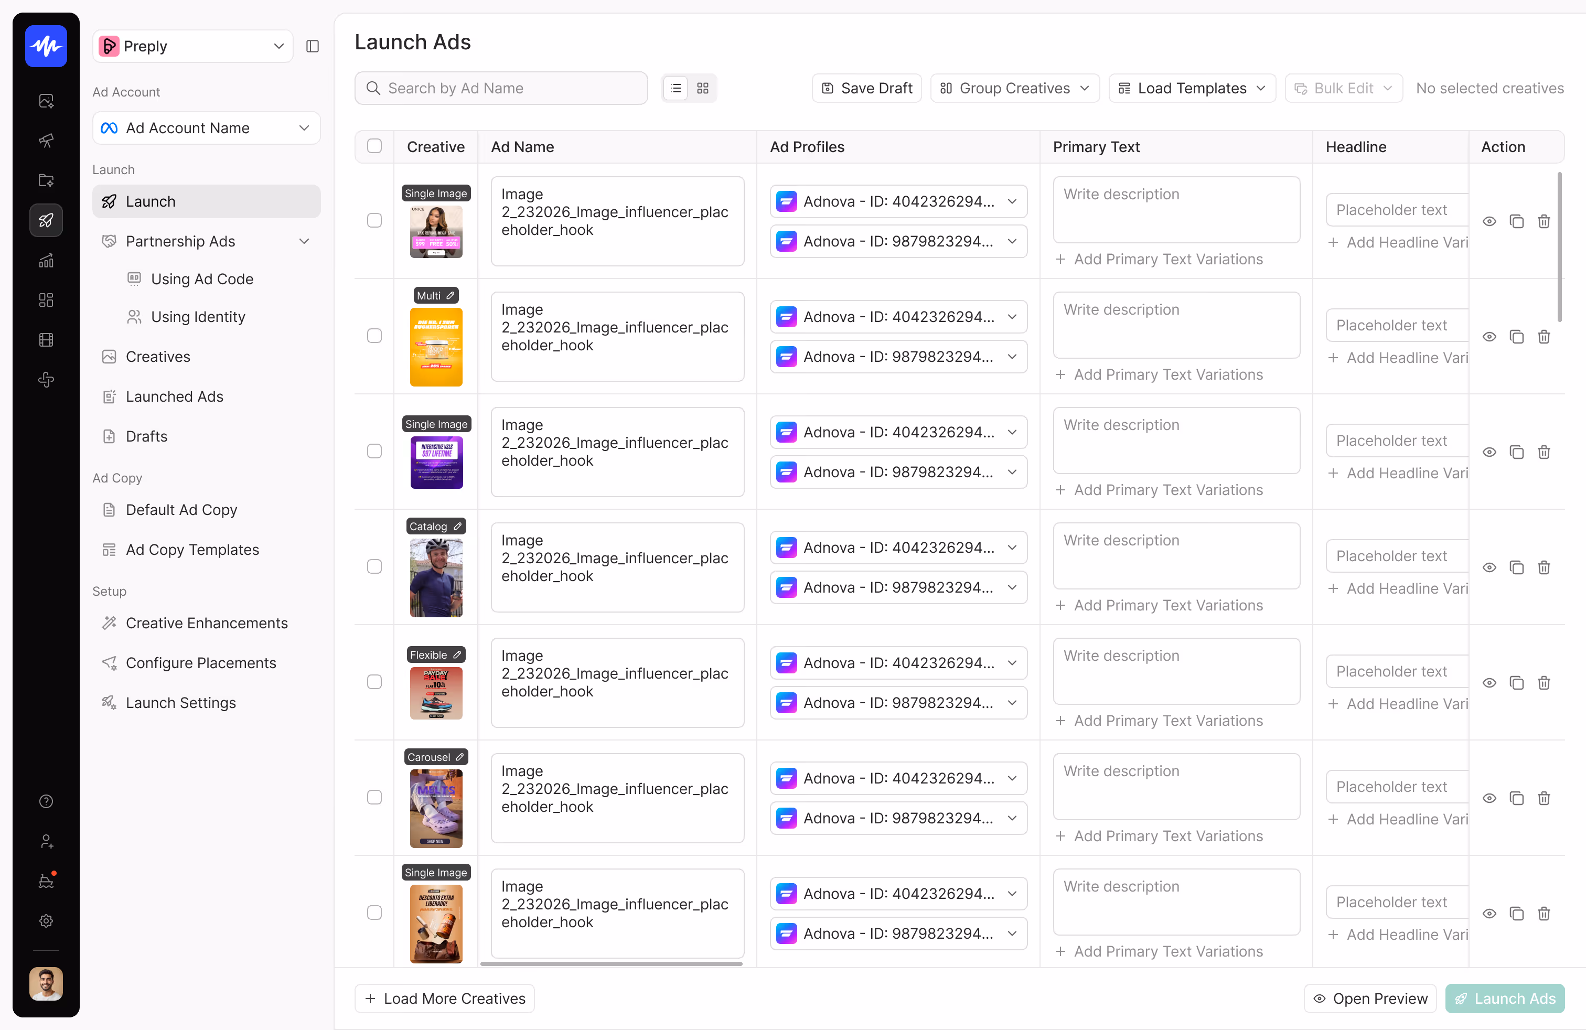This screenshot has width=1586, height=1030.
Task: Open the settings gear in dark sidebar
Action: pos(46,921)
